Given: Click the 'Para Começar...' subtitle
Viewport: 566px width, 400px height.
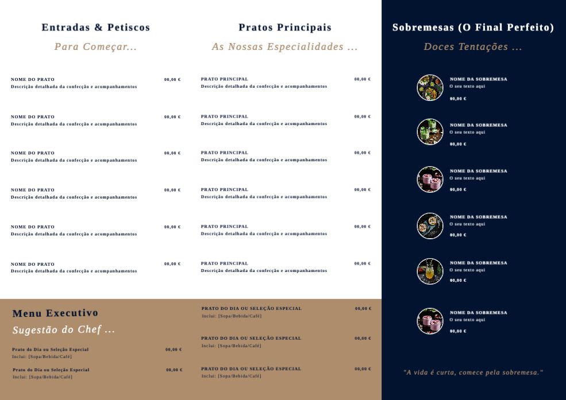Looking at the screenshot, I should pyautogui.click(x=96, y=46).
